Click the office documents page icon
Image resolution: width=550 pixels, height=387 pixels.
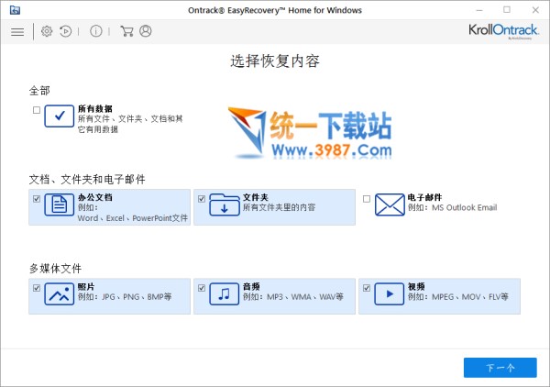click(60, 205)
